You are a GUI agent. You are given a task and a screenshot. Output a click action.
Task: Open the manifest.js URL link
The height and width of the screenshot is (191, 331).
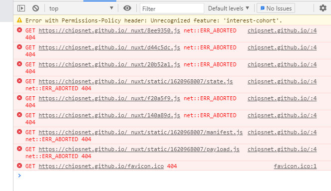coord(141,132)
